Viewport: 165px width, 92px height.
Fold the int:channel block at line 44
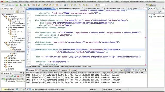click(x=30, y=62)
